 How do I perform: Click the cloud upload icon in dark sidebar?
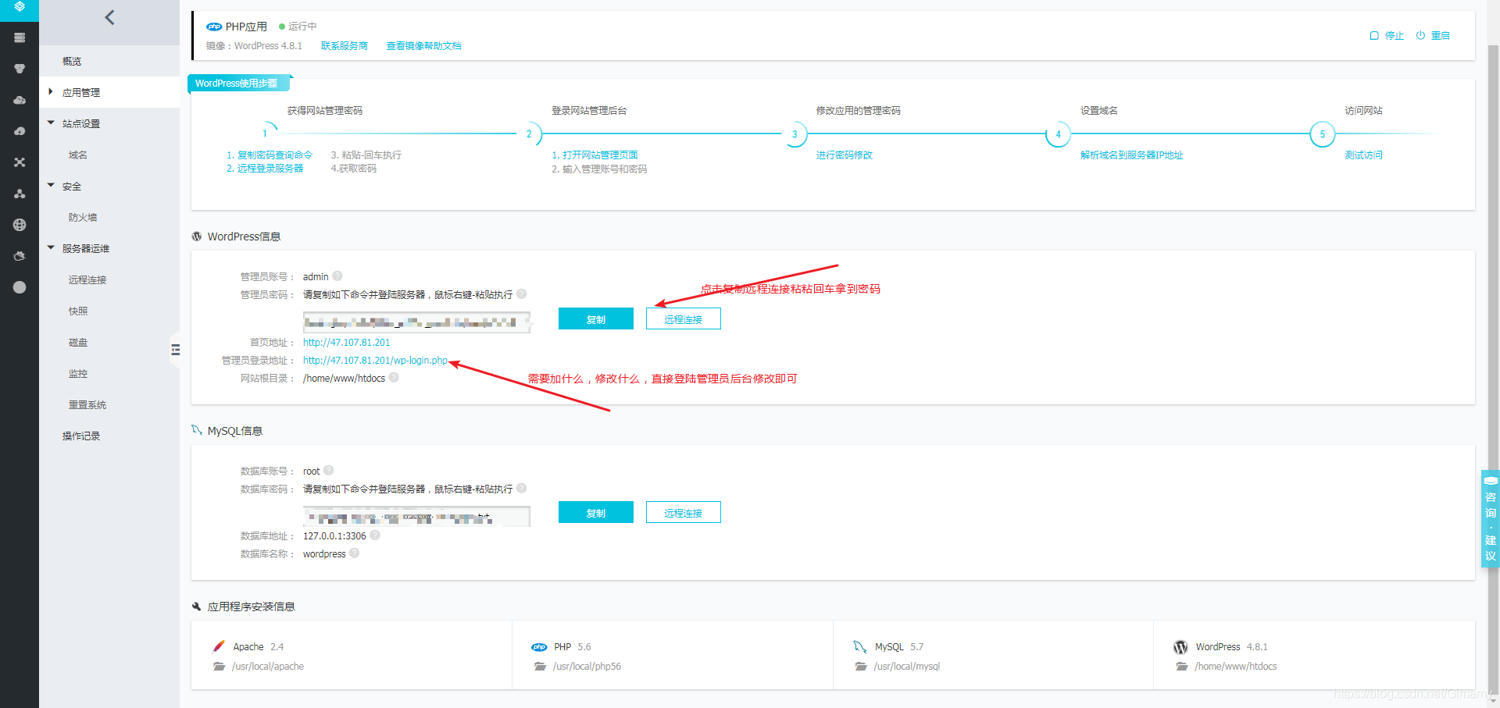click(20, 131)
